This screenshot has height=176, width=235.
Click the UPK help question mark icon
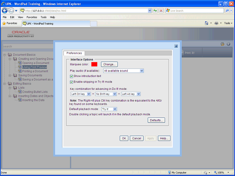[x=228, y=44]
